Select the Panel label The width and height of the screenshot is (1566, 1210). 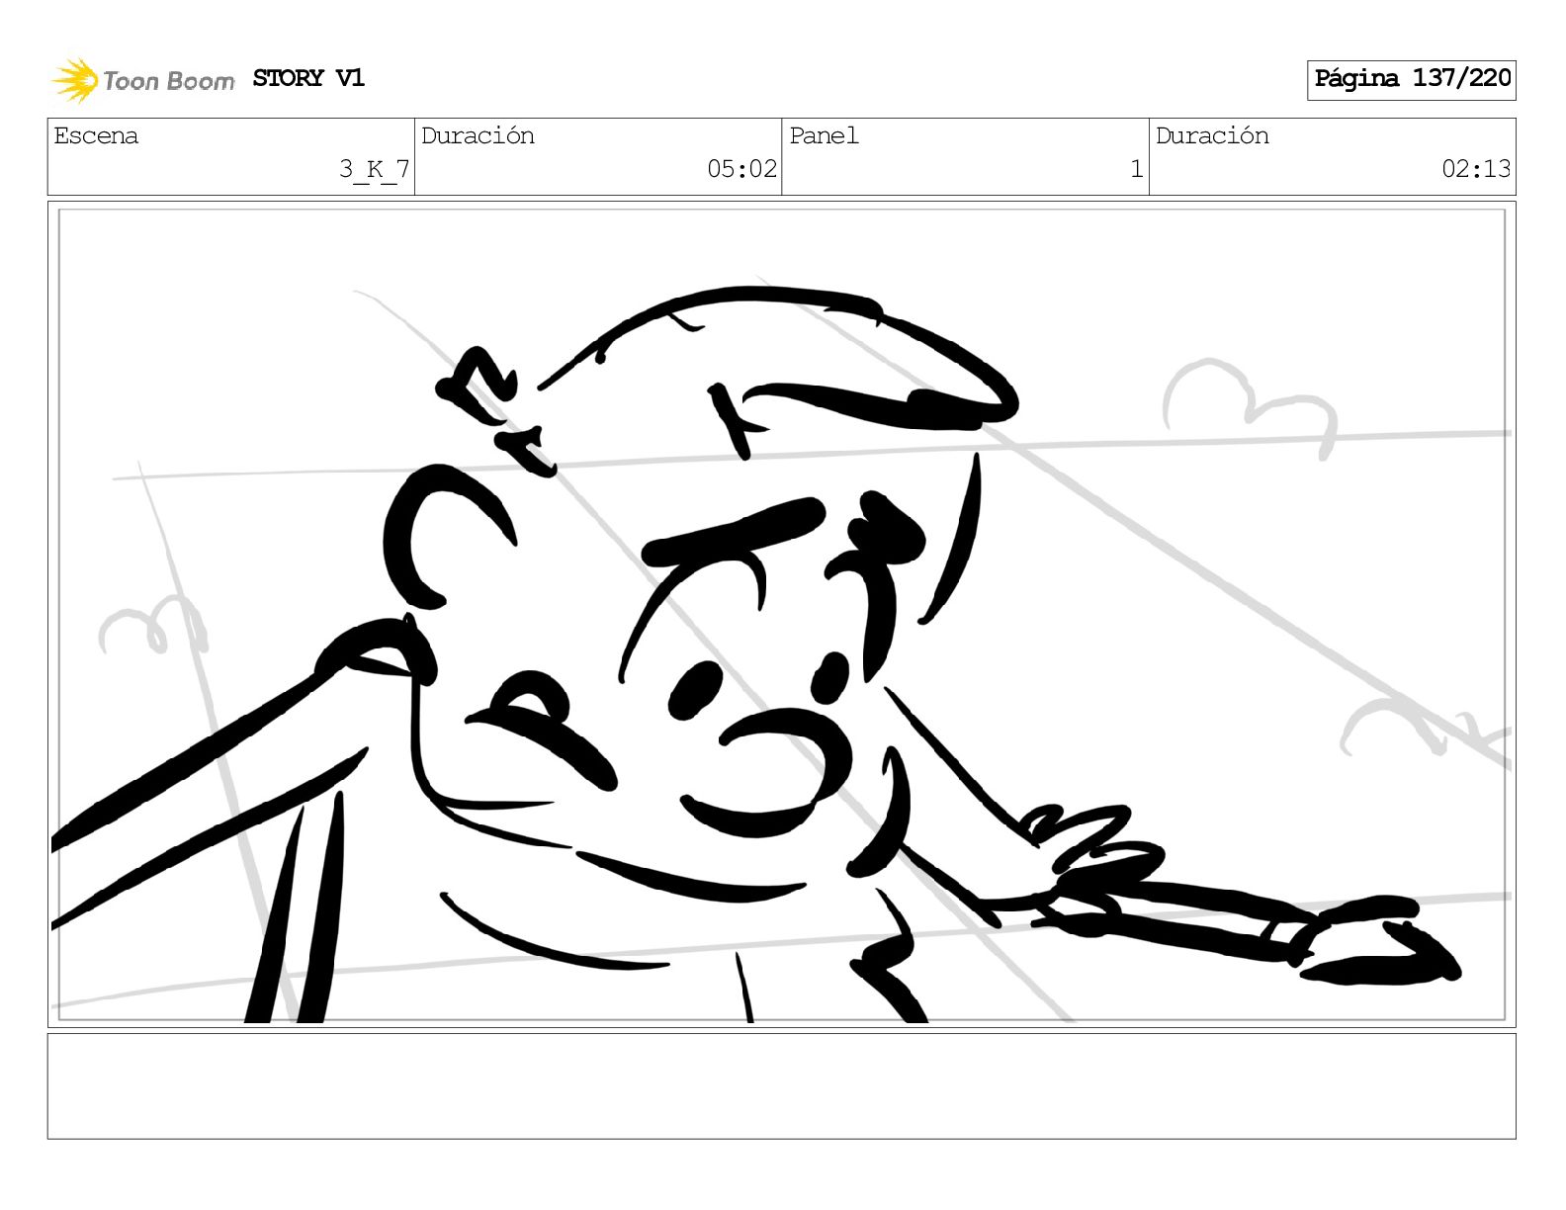824,135
